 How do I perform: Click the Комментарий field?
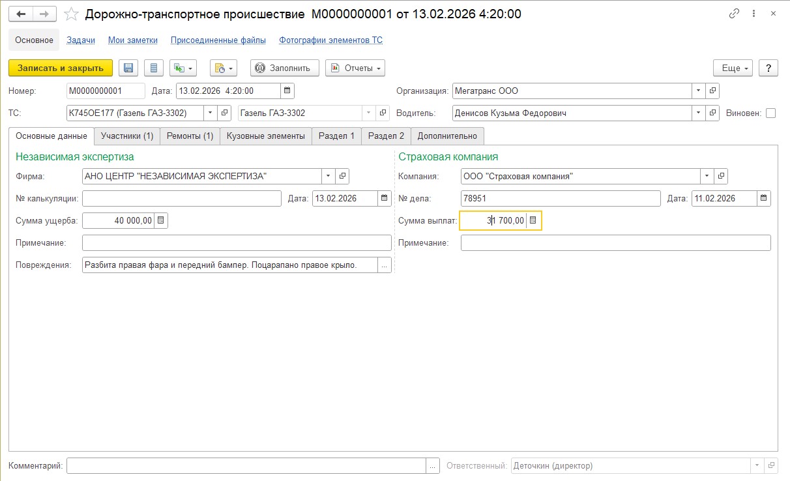pyautogui.click(x=246, y=465)
